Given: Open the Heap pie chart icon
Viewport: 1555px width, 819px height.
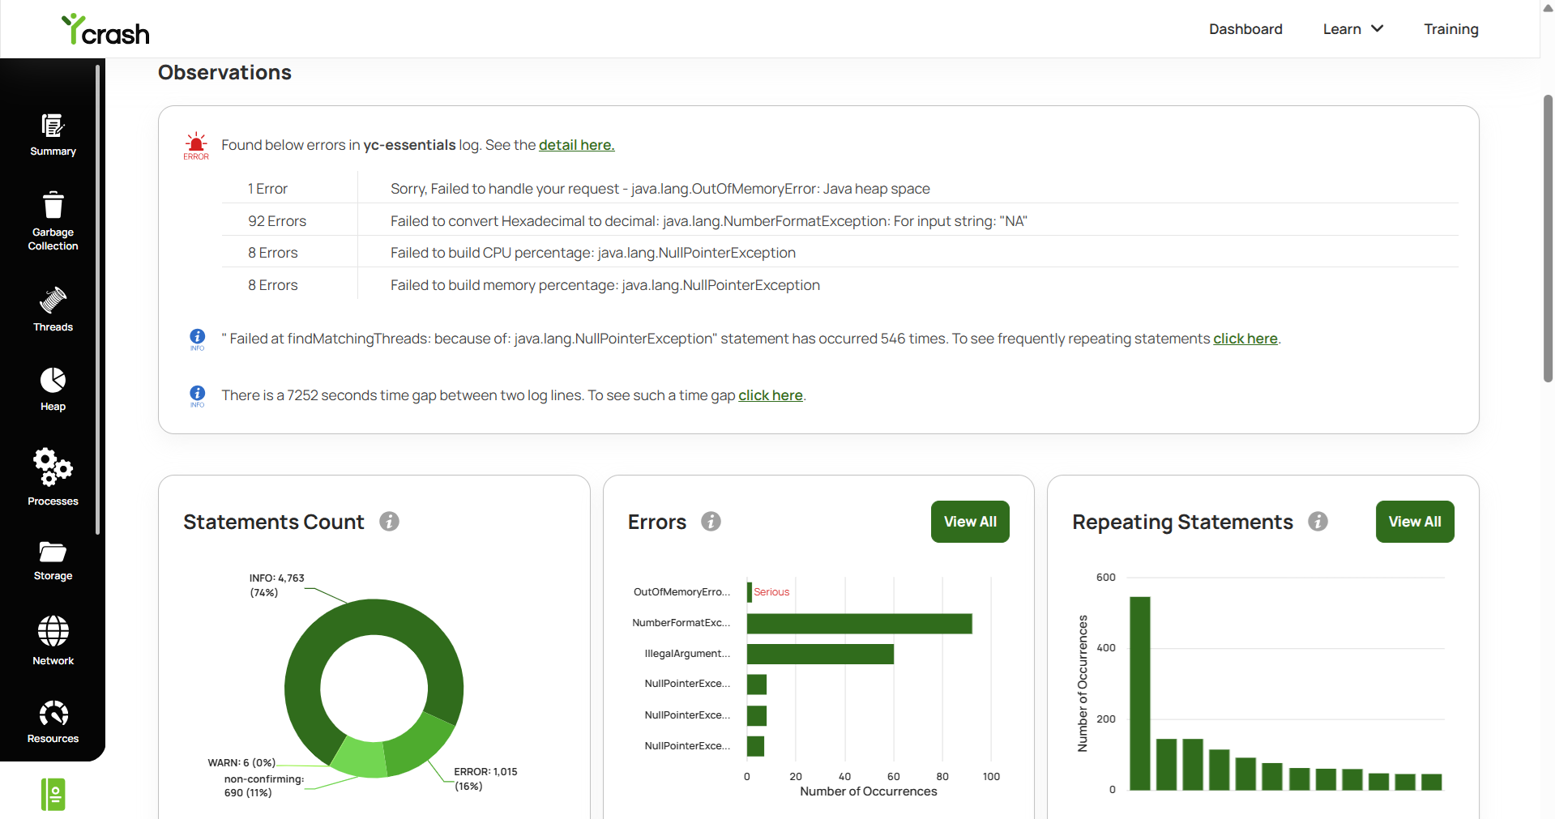Looking at the screenshot, I should pos(53,380).
